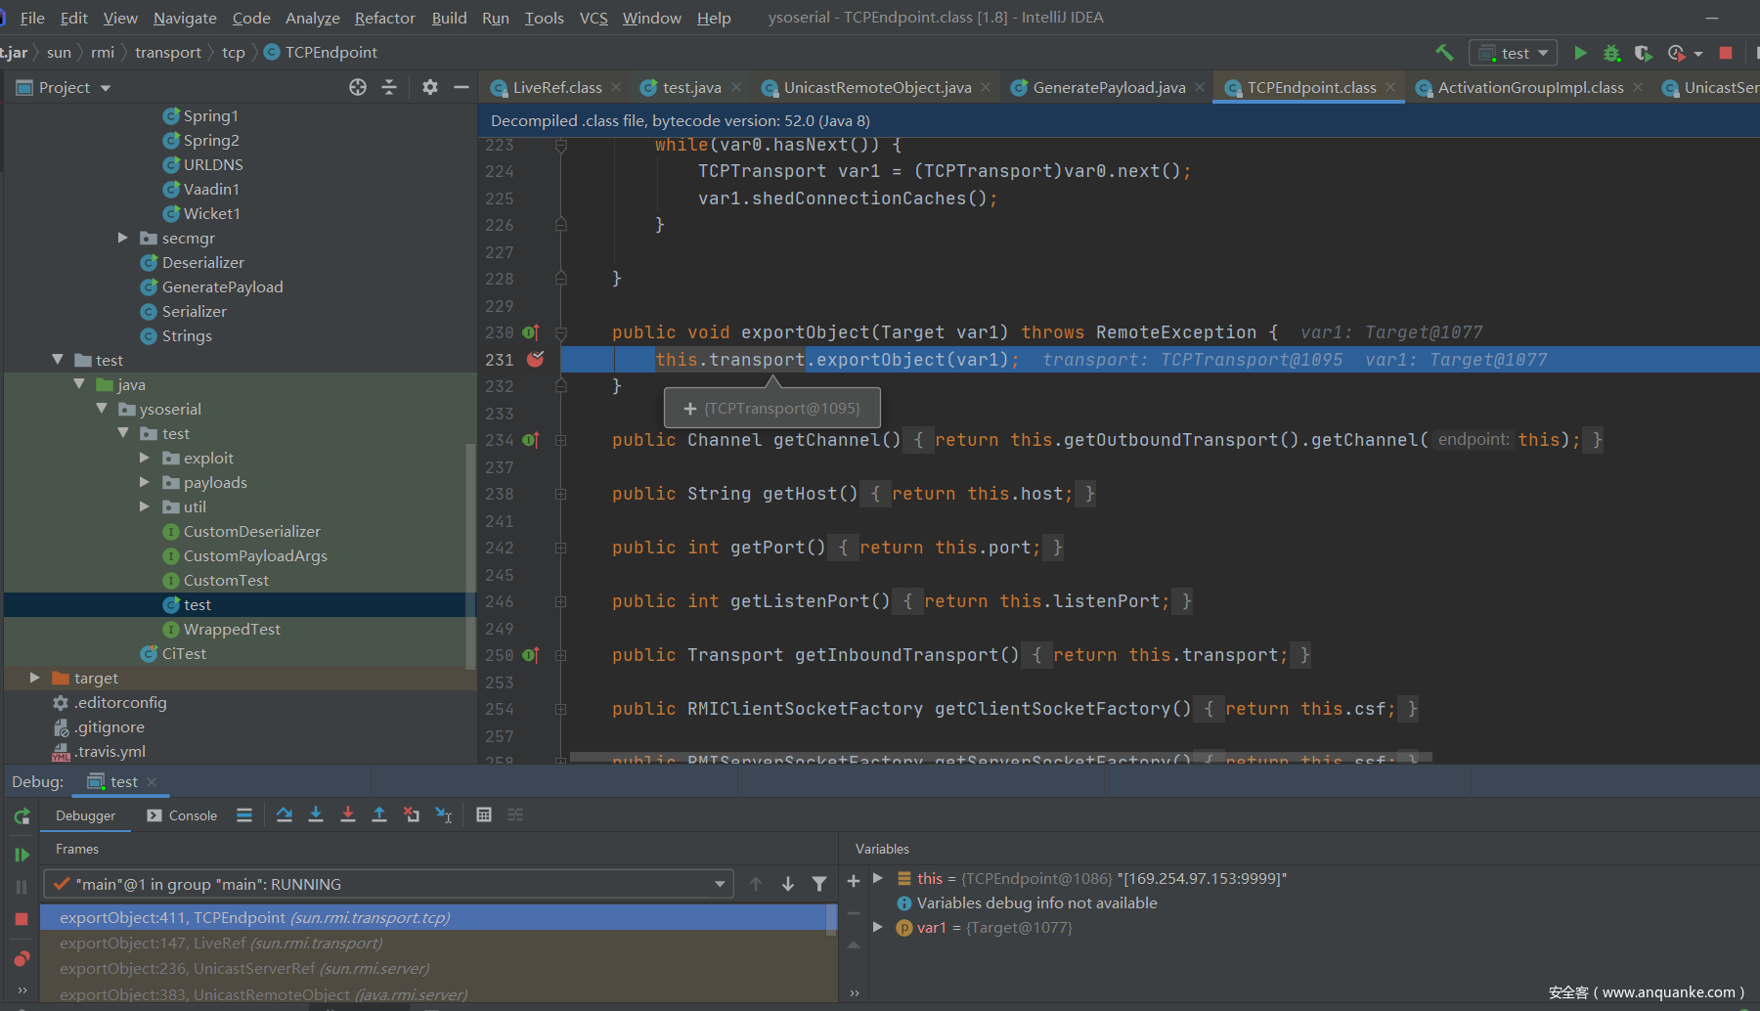Viewport: 1760px width, 1011px height.
Task: Switch to GeneratePayload.java tab
Action: coord(1108,87)
